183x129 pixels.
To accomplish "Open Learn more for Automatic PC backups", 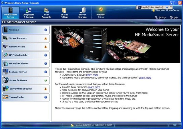I will point(92,75).
